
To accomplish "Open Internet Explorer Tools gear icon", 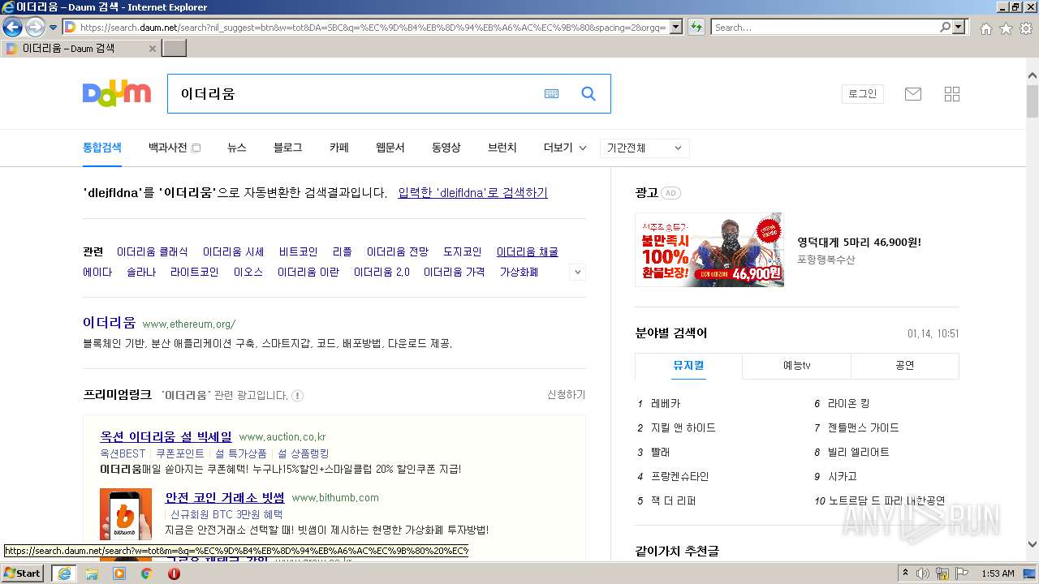I will click(1026, 28).
